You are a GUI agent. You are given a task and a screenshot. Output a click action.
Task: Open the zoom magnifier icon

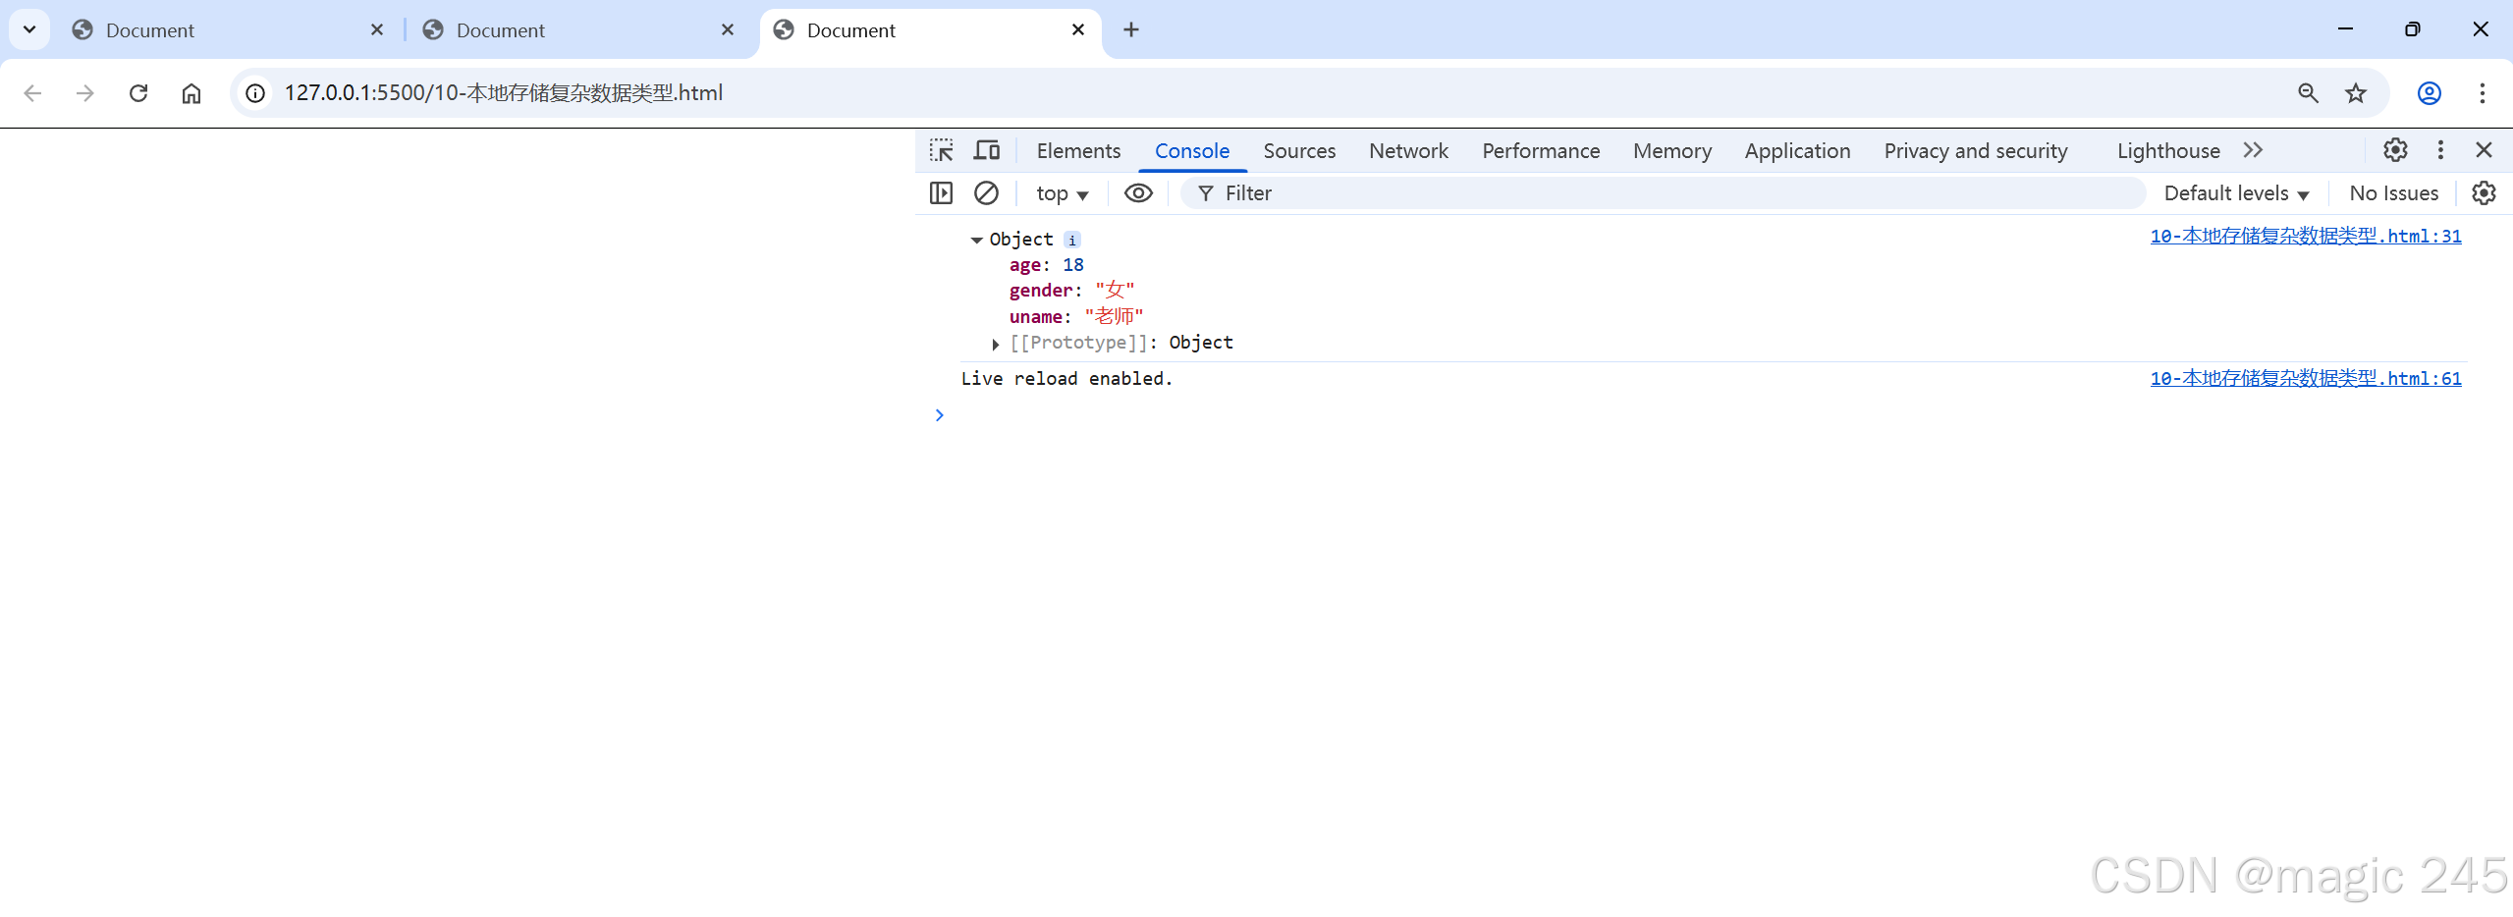pos(2308,93)
